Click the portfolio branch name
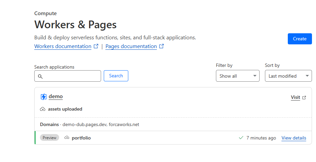Screen dimensions: 316x162 click(81, 138)
